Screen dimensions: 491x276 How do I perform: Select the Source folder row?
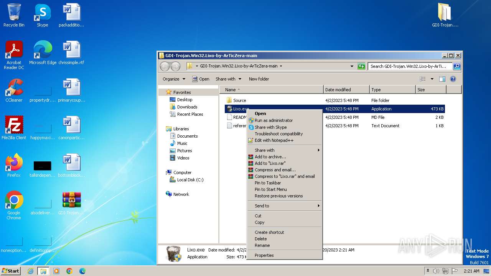(334, 100)
